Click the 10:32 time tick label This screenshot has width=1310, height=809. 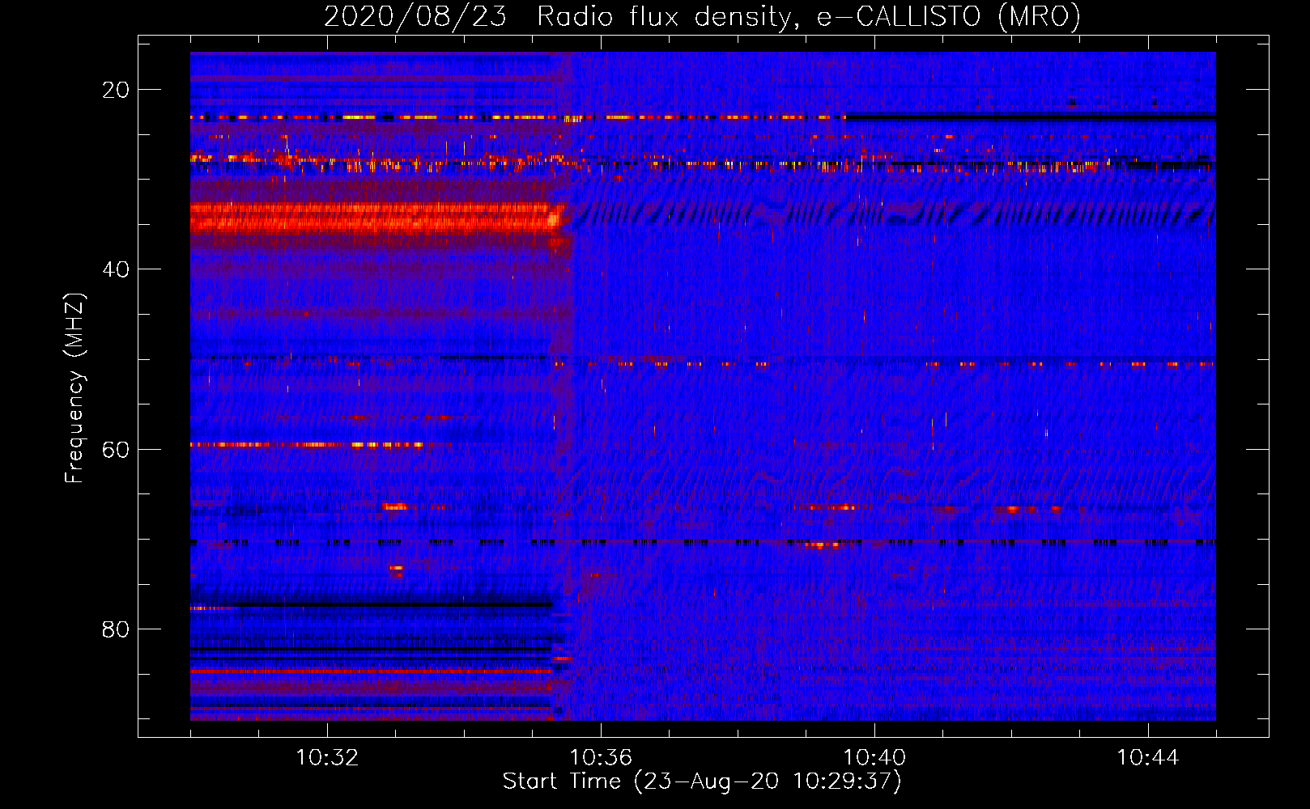pyautogui.click(x=327, y=758)
